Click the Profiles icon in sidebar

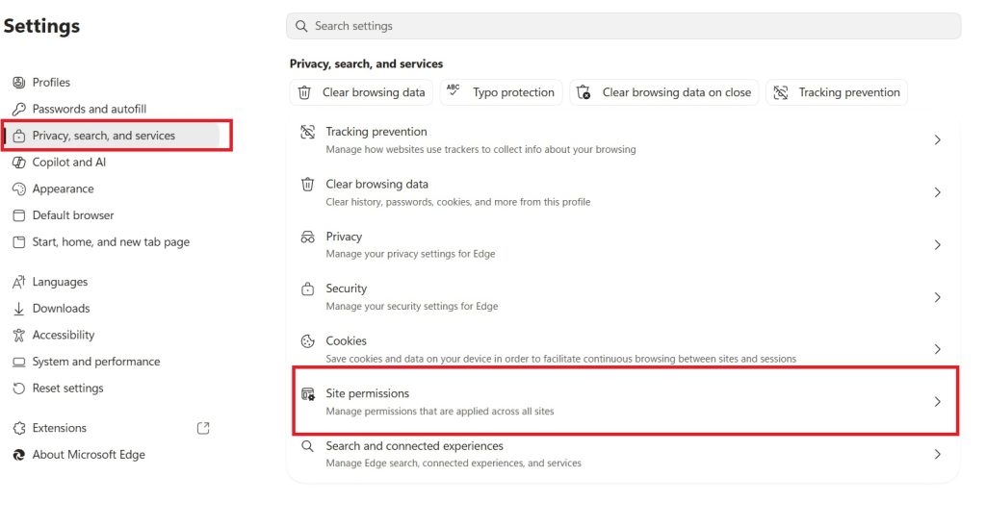pyautogui.click(x=19, y=83)
